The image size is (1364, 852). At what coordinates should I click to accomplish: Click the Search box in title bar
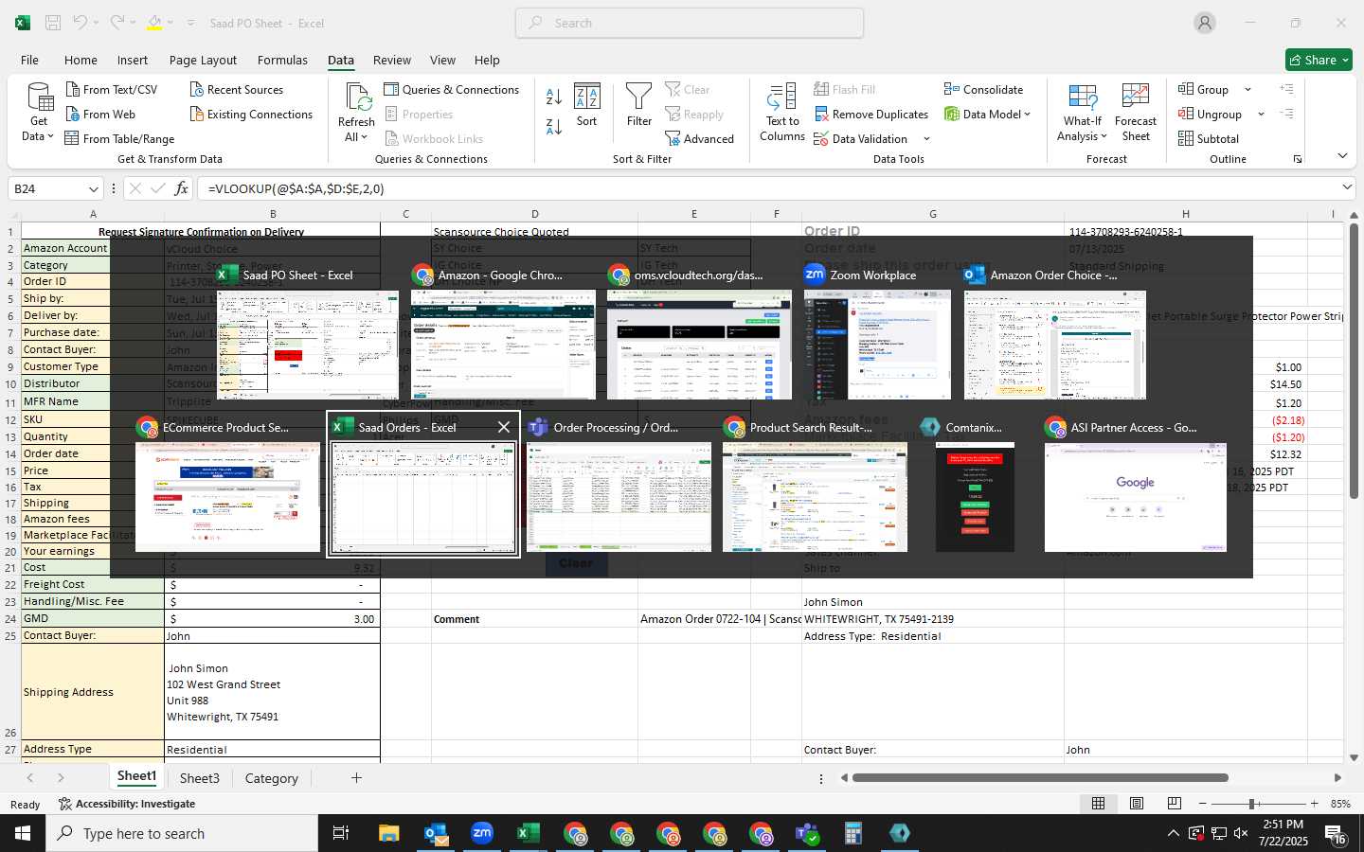coord(690,23)
